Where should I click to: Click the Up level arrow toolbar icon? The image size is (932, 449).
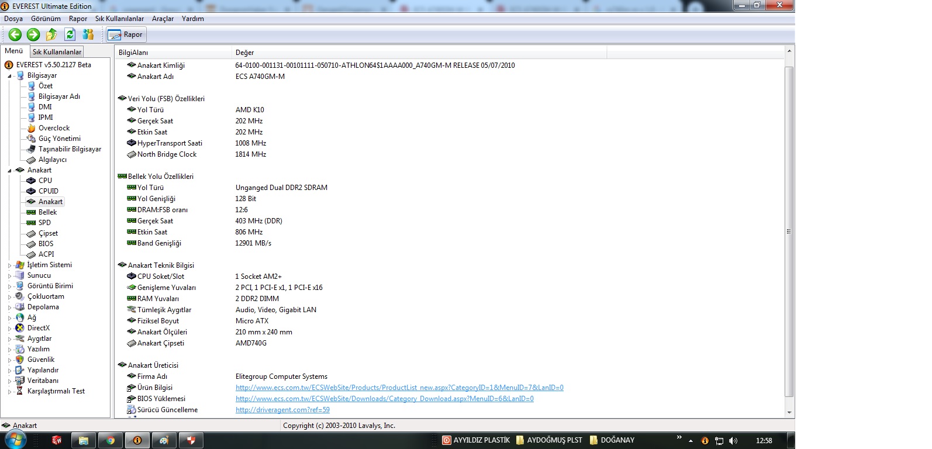[x=51, y=34]
